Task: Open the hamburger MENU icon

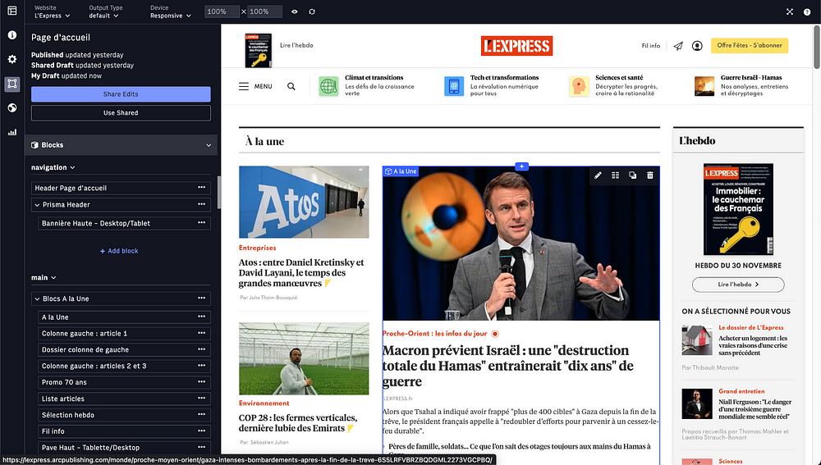Action: pyautogui.click(x=244, y=86)
